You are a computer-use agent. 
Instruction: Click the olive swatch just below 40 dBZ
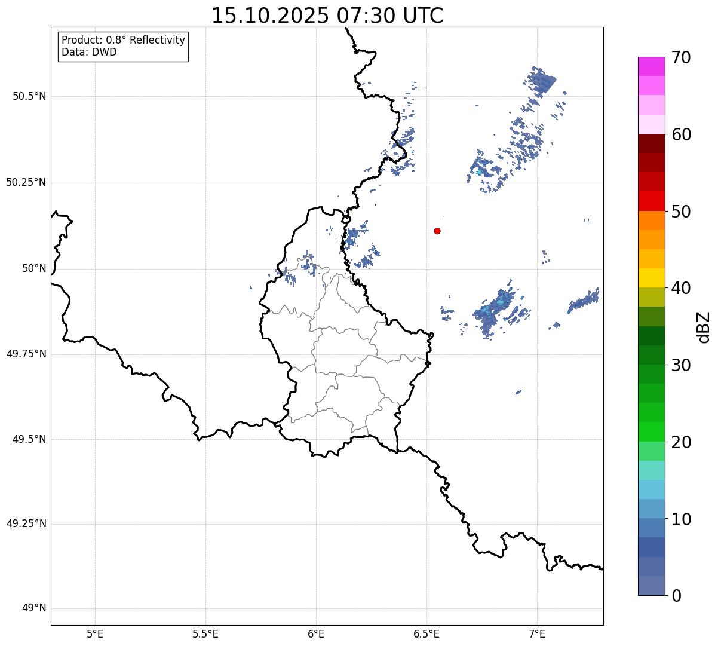[652, 297]
